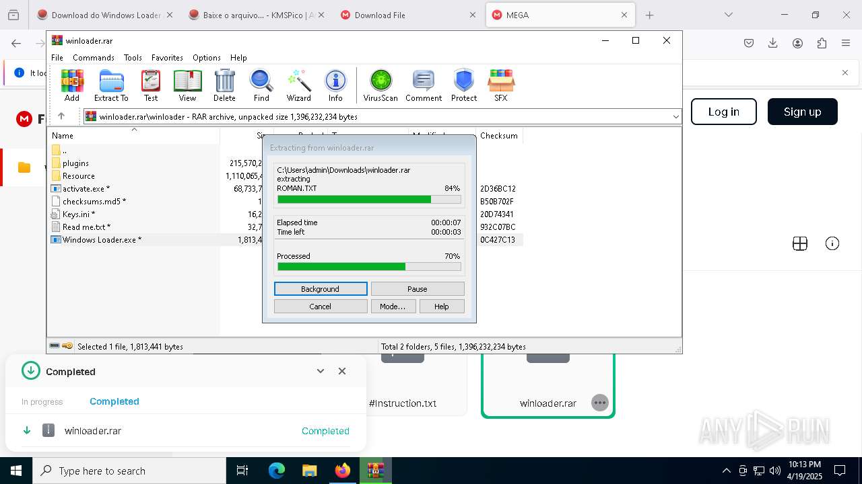Click the Find magnifier icon
This screenshot has width=862, height=484.
click(261, 85)
